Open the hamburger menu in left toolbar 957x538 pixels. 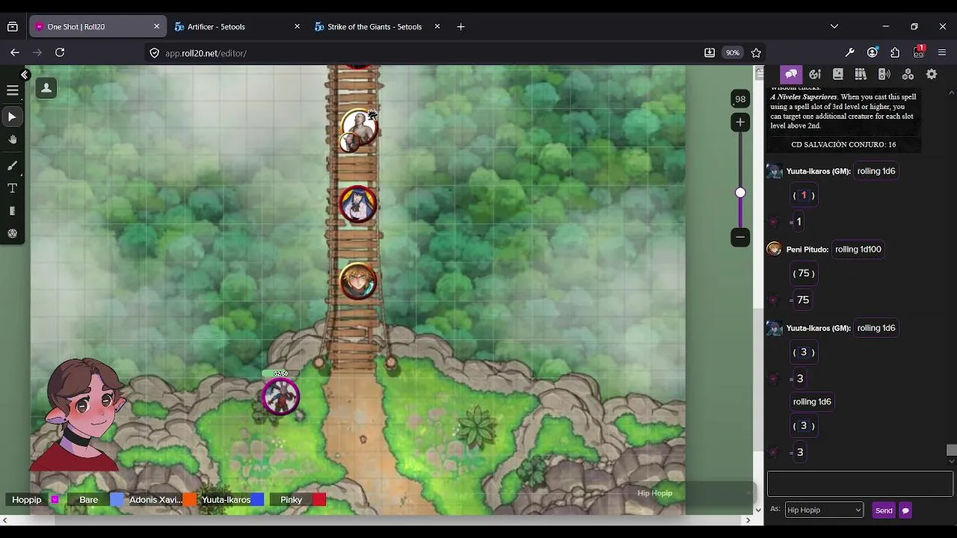tap(12, 90)
